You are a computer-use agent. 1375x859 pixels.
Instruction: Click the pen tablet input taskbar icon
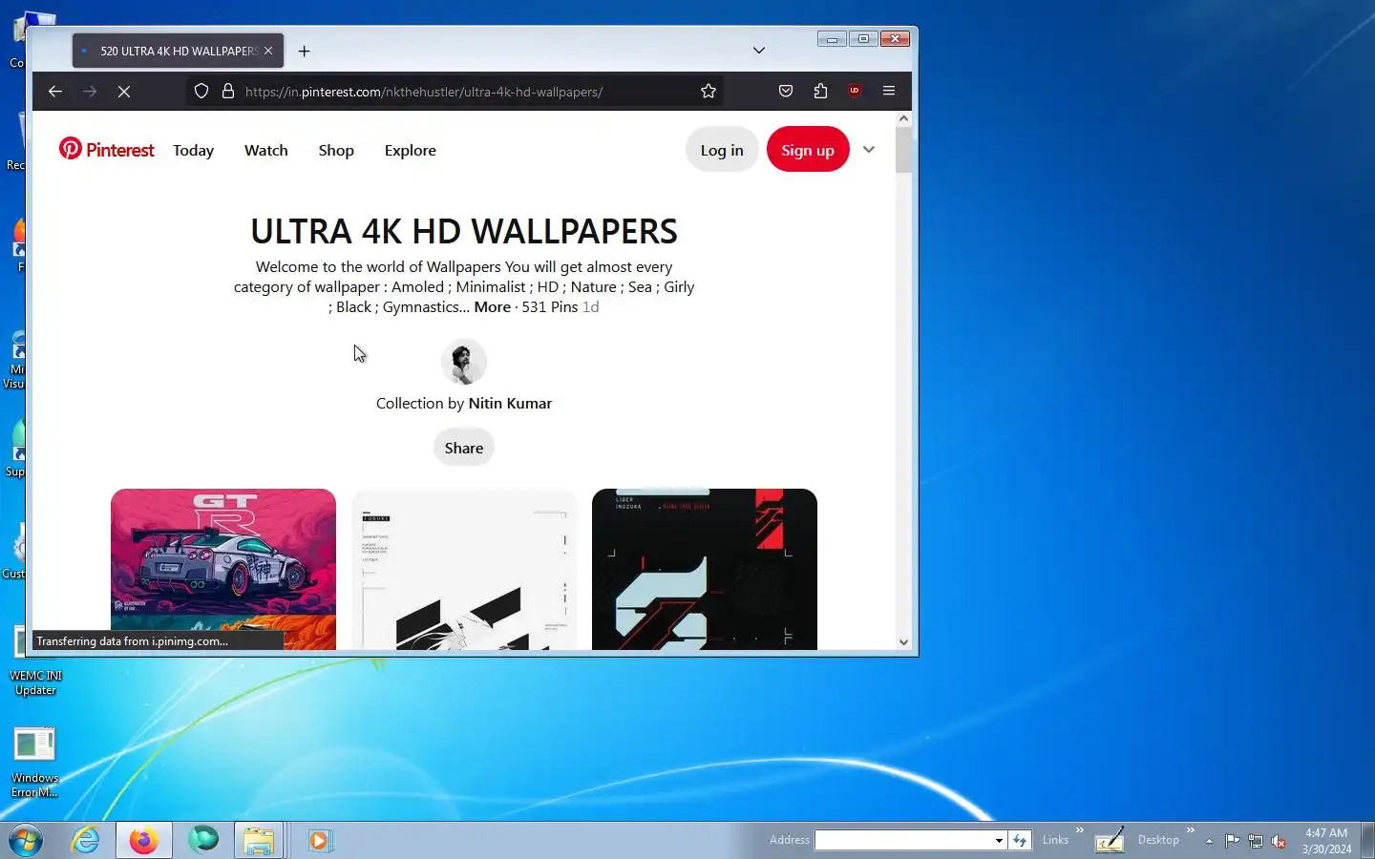point(1110,840)
